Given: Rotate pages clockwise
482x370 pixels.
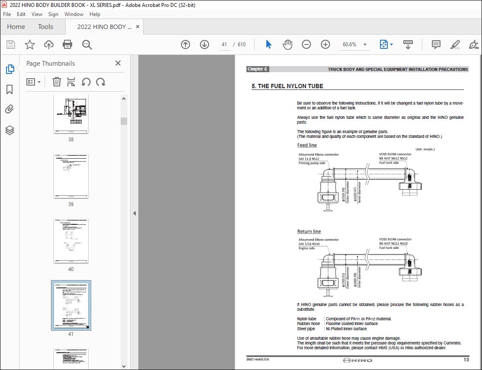Looking at the screenshot, I should coord(101,82).
